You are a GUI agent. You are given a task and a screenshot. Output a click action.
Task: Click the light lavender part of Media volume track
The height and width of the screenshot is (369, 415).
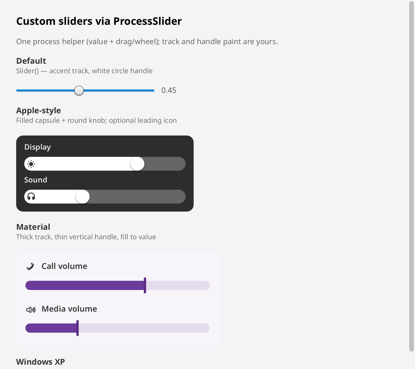pos(144,328)
